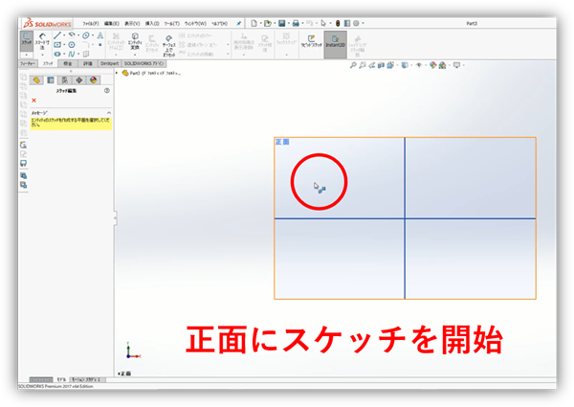Click the Edit Appearance color sphere icon

[433, 65]
